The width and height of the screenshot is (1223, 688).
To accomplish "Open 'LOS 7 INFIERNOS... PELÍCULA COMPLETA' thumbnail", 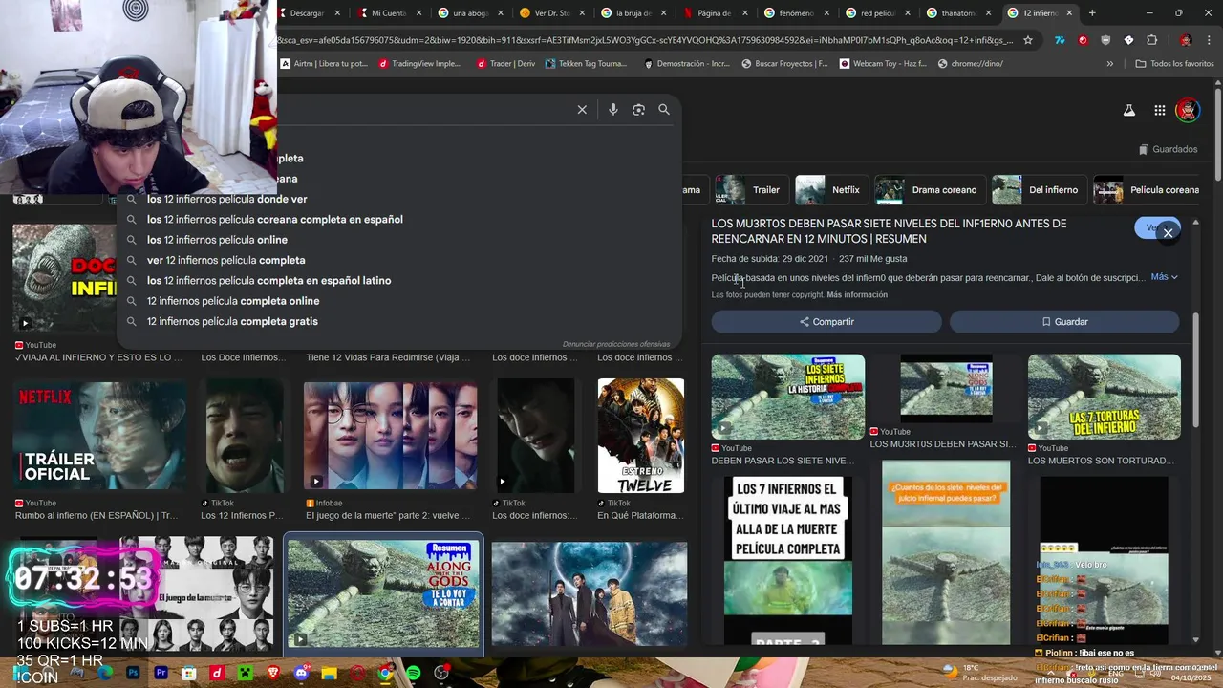I will tap(787, 560).
